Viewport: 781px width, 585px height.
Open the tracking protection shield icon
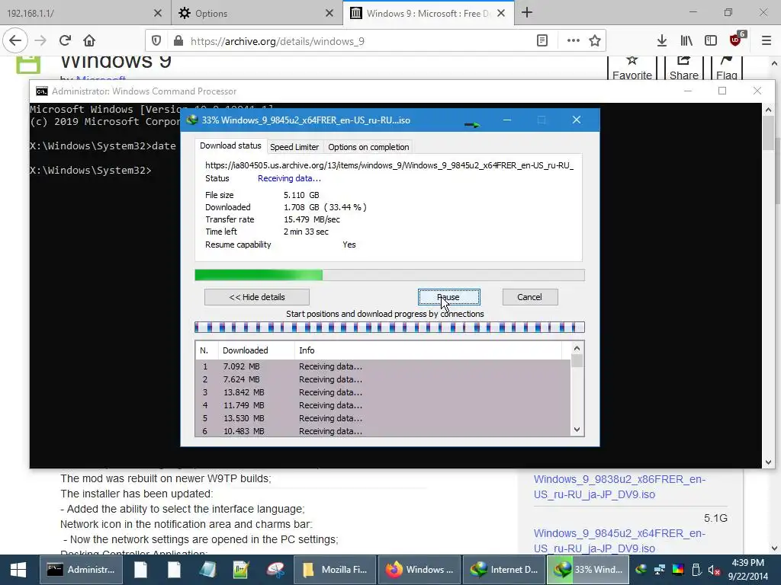[x=156, y=41]
